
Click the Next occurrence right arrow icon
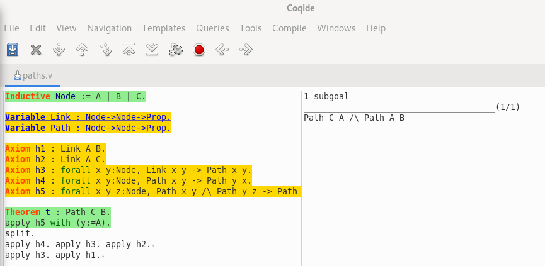pos(246,50)
